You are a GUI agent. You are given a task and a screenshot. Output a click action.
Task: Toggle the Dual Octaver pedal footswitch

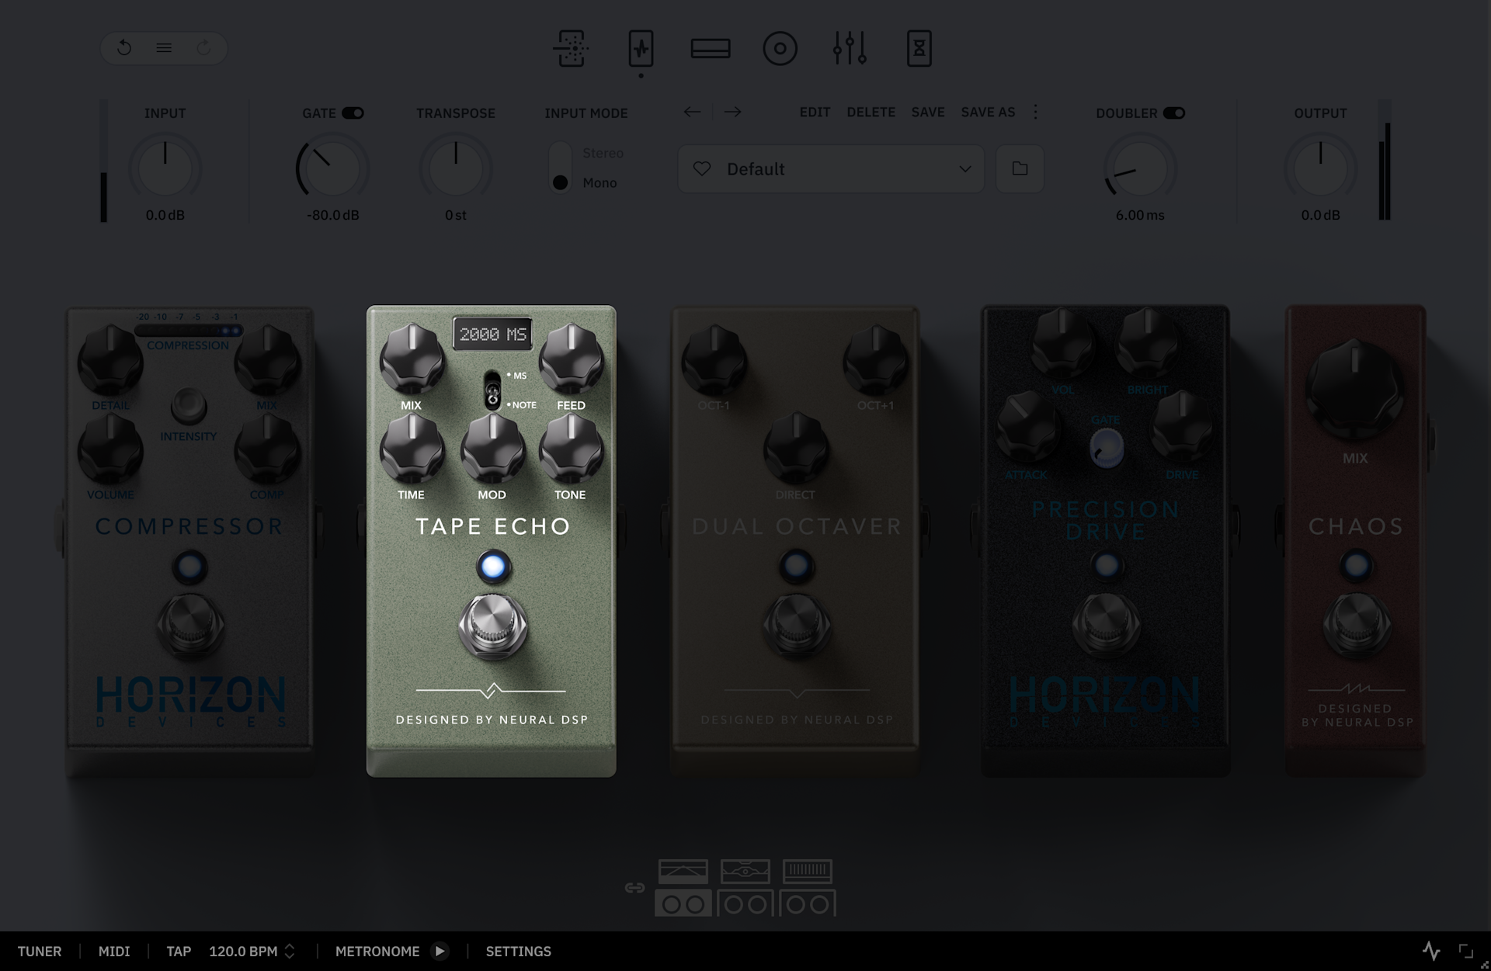(x=796, y=625)
